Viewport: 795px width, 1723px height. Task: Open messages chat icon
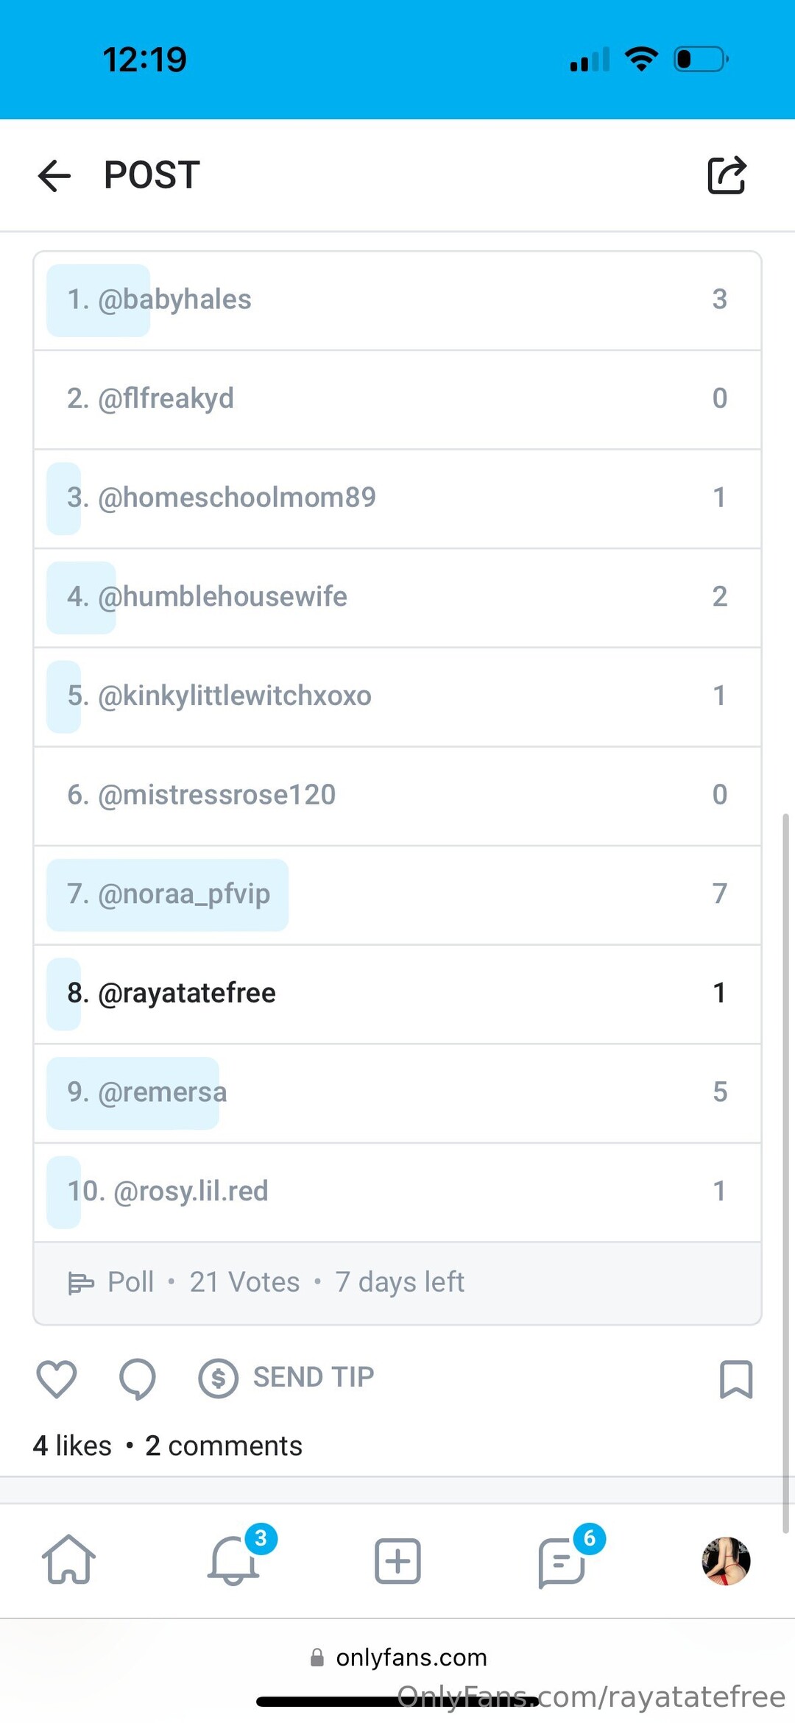pyautogui.click(x=562, y=1561)
